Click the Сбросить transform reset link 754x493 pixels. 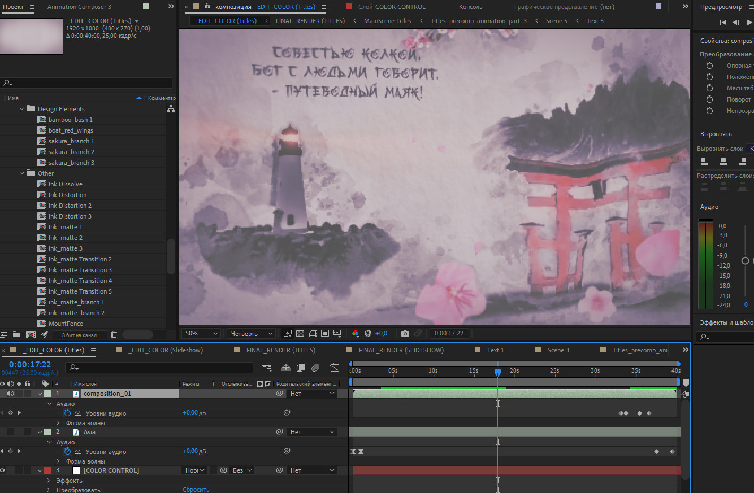(x=196, y=490)
